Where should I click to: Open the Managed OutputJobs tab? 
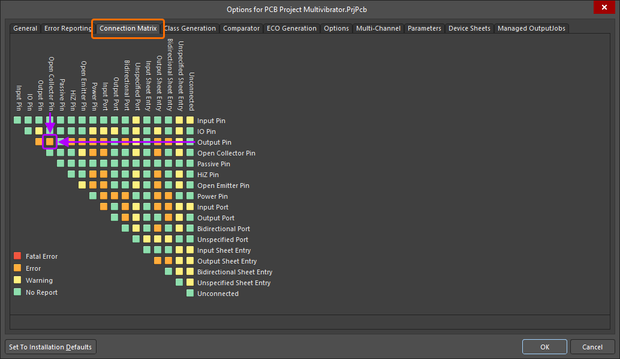click(x=531, y=28)
